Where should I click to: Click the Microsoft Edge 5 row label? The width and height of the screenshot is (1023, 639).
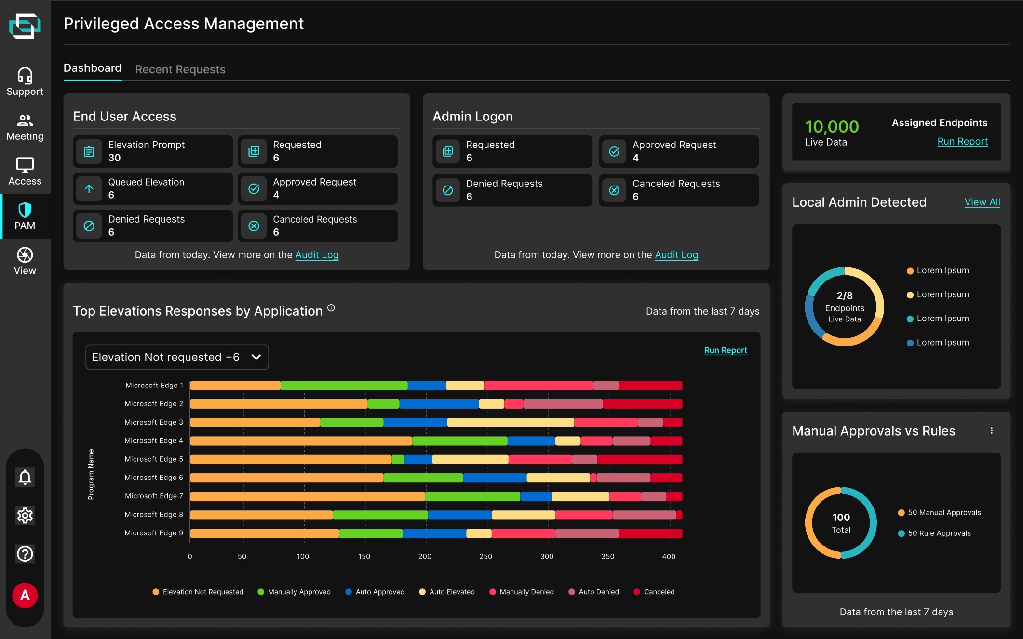coord(154,459)
